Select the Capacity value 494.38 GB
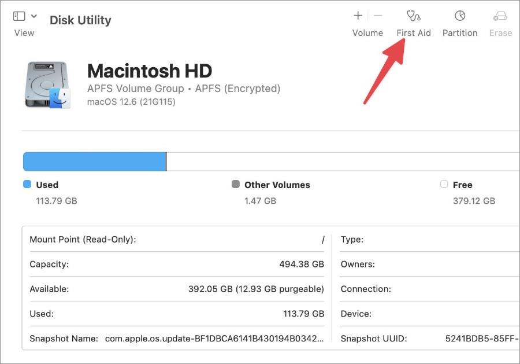Viewport: 520px width, 364px height. click(302, 264)
